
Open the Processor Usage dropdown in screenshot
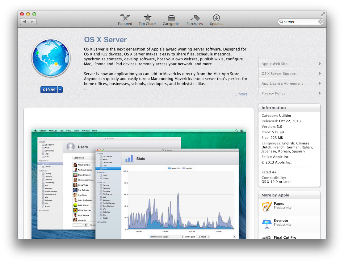point(166,237)
